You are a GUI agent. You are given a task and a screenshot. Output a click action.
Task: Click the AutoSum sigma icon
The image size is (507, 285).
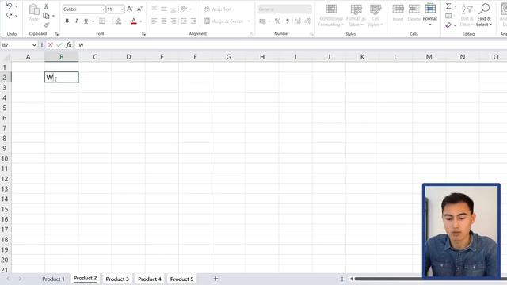(x=448, y=6)
